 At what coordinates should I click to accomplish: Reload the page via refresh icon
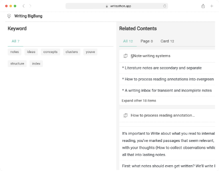(165, 6)
